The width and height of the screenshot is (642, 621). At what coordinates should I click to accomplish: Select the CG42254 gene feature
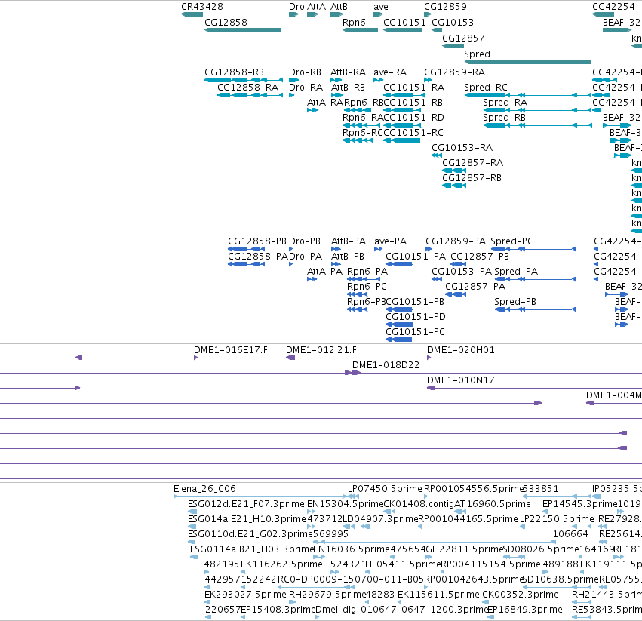[603, 14]
